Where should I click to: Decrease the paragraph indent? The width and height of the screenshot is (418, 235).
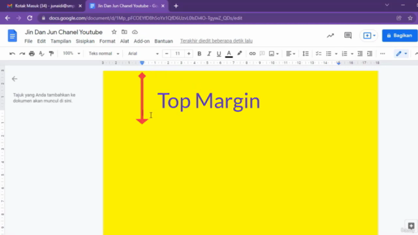pos(360,54)
